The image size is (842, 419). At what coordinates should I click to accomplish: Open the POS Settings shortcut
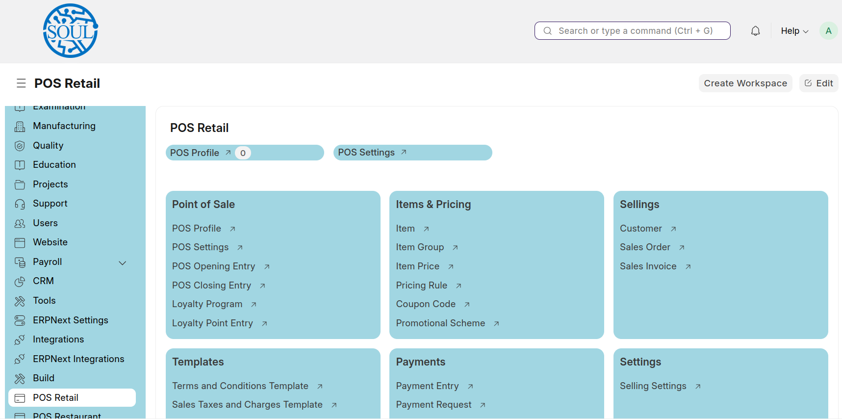(413, 153)
